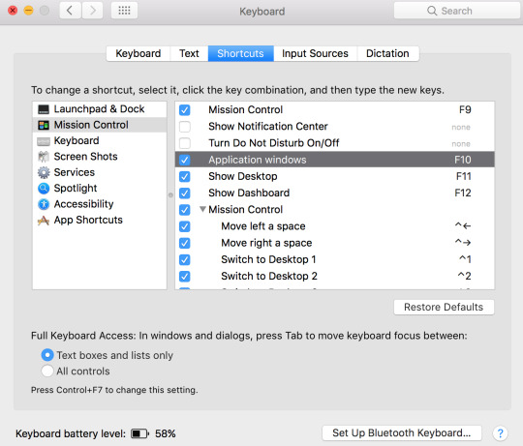Click Set Up Bluetooth Keyboard button

[402, 432]
